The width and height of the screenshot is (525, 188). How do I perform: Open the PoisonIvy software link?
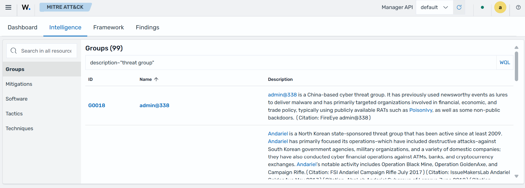(421, 110)
